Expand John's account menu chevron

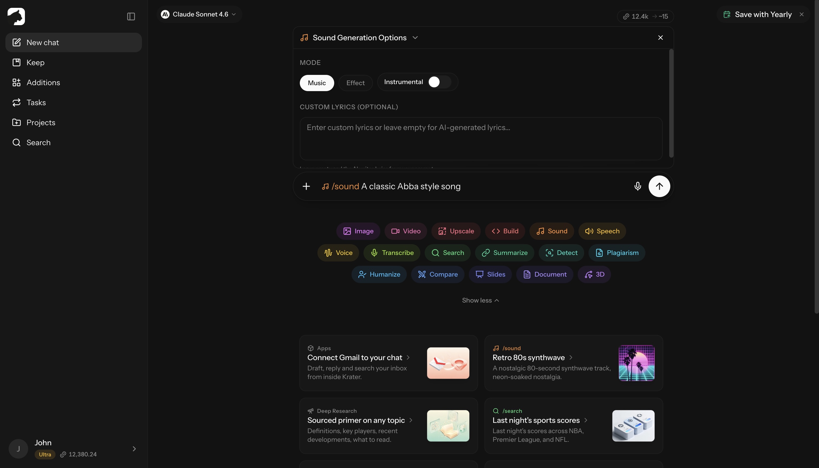[134, 448]
